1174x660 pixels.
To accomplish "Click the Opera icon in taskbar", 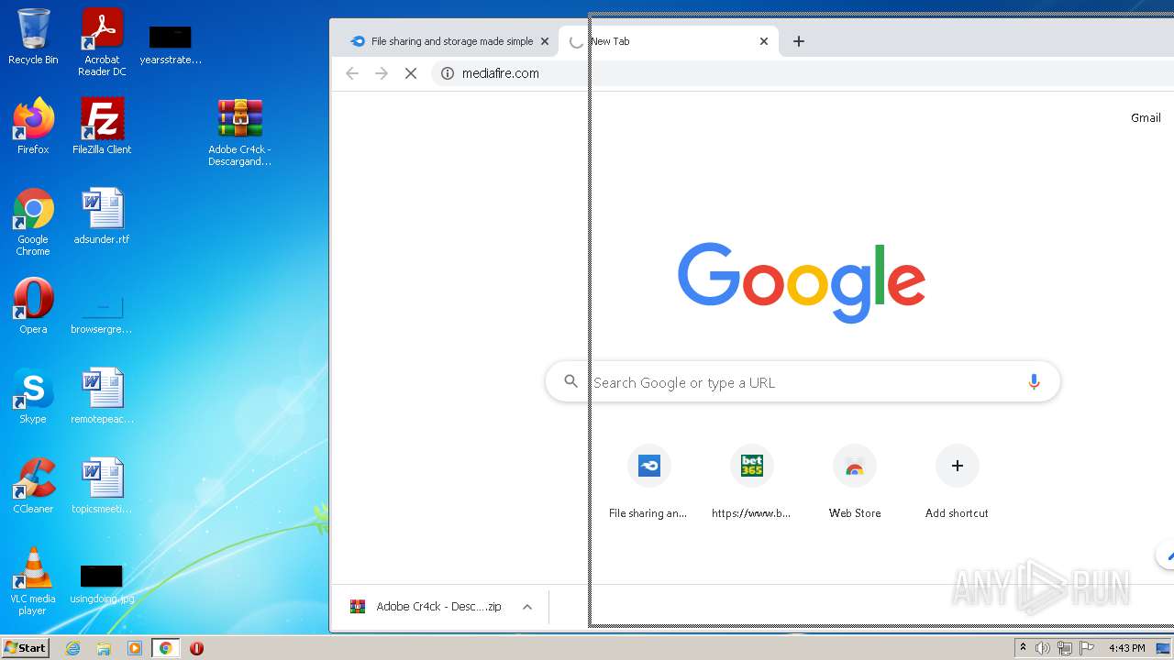I will [196, 648].
